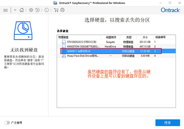Viewport: 184px width, 129px height.
Task: Click the shopping cart icon
Action: [56, 10]
